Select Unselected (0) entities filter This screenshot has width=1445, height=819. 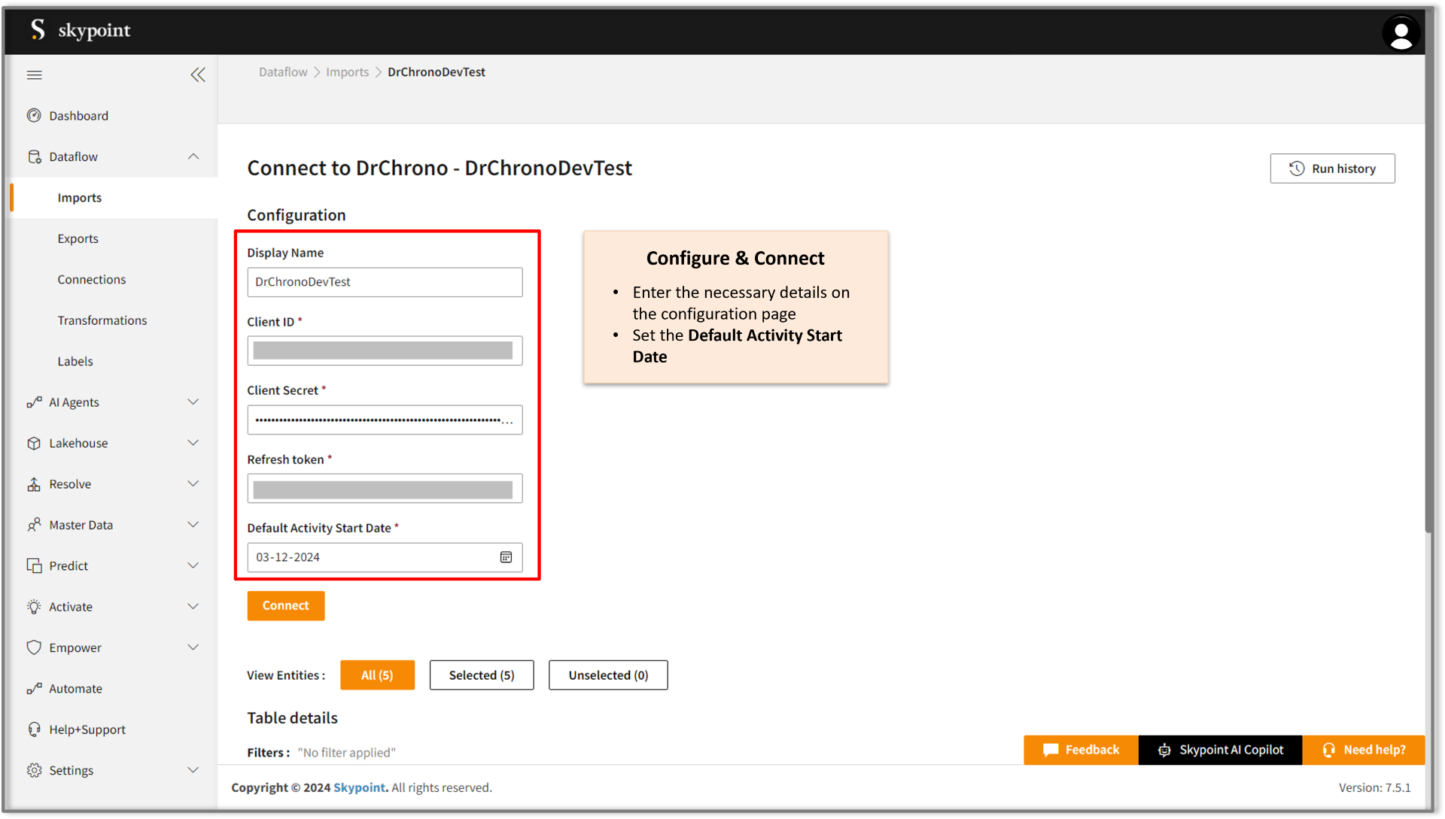click(607, 675)
